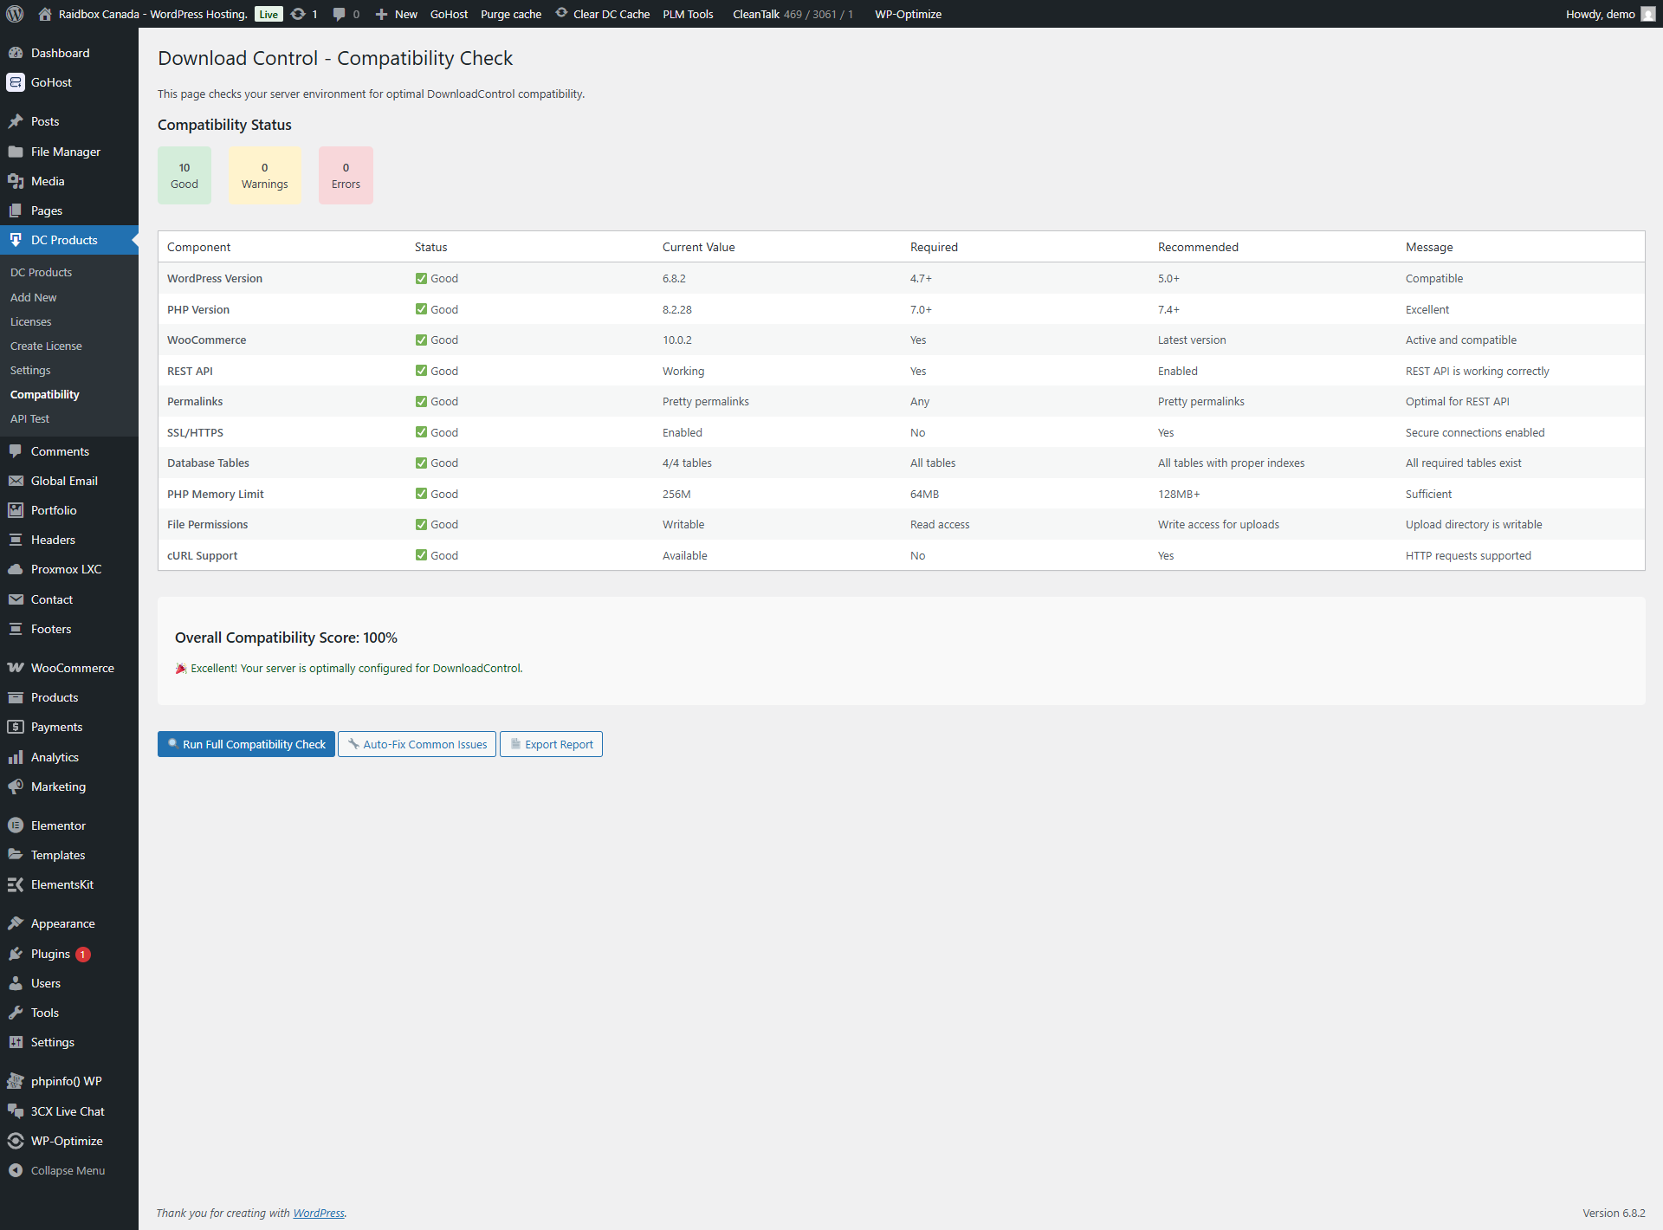1663x1230 pixels.
Task: Open the updates refresh icon in admin bar
Action: point(298,14)
